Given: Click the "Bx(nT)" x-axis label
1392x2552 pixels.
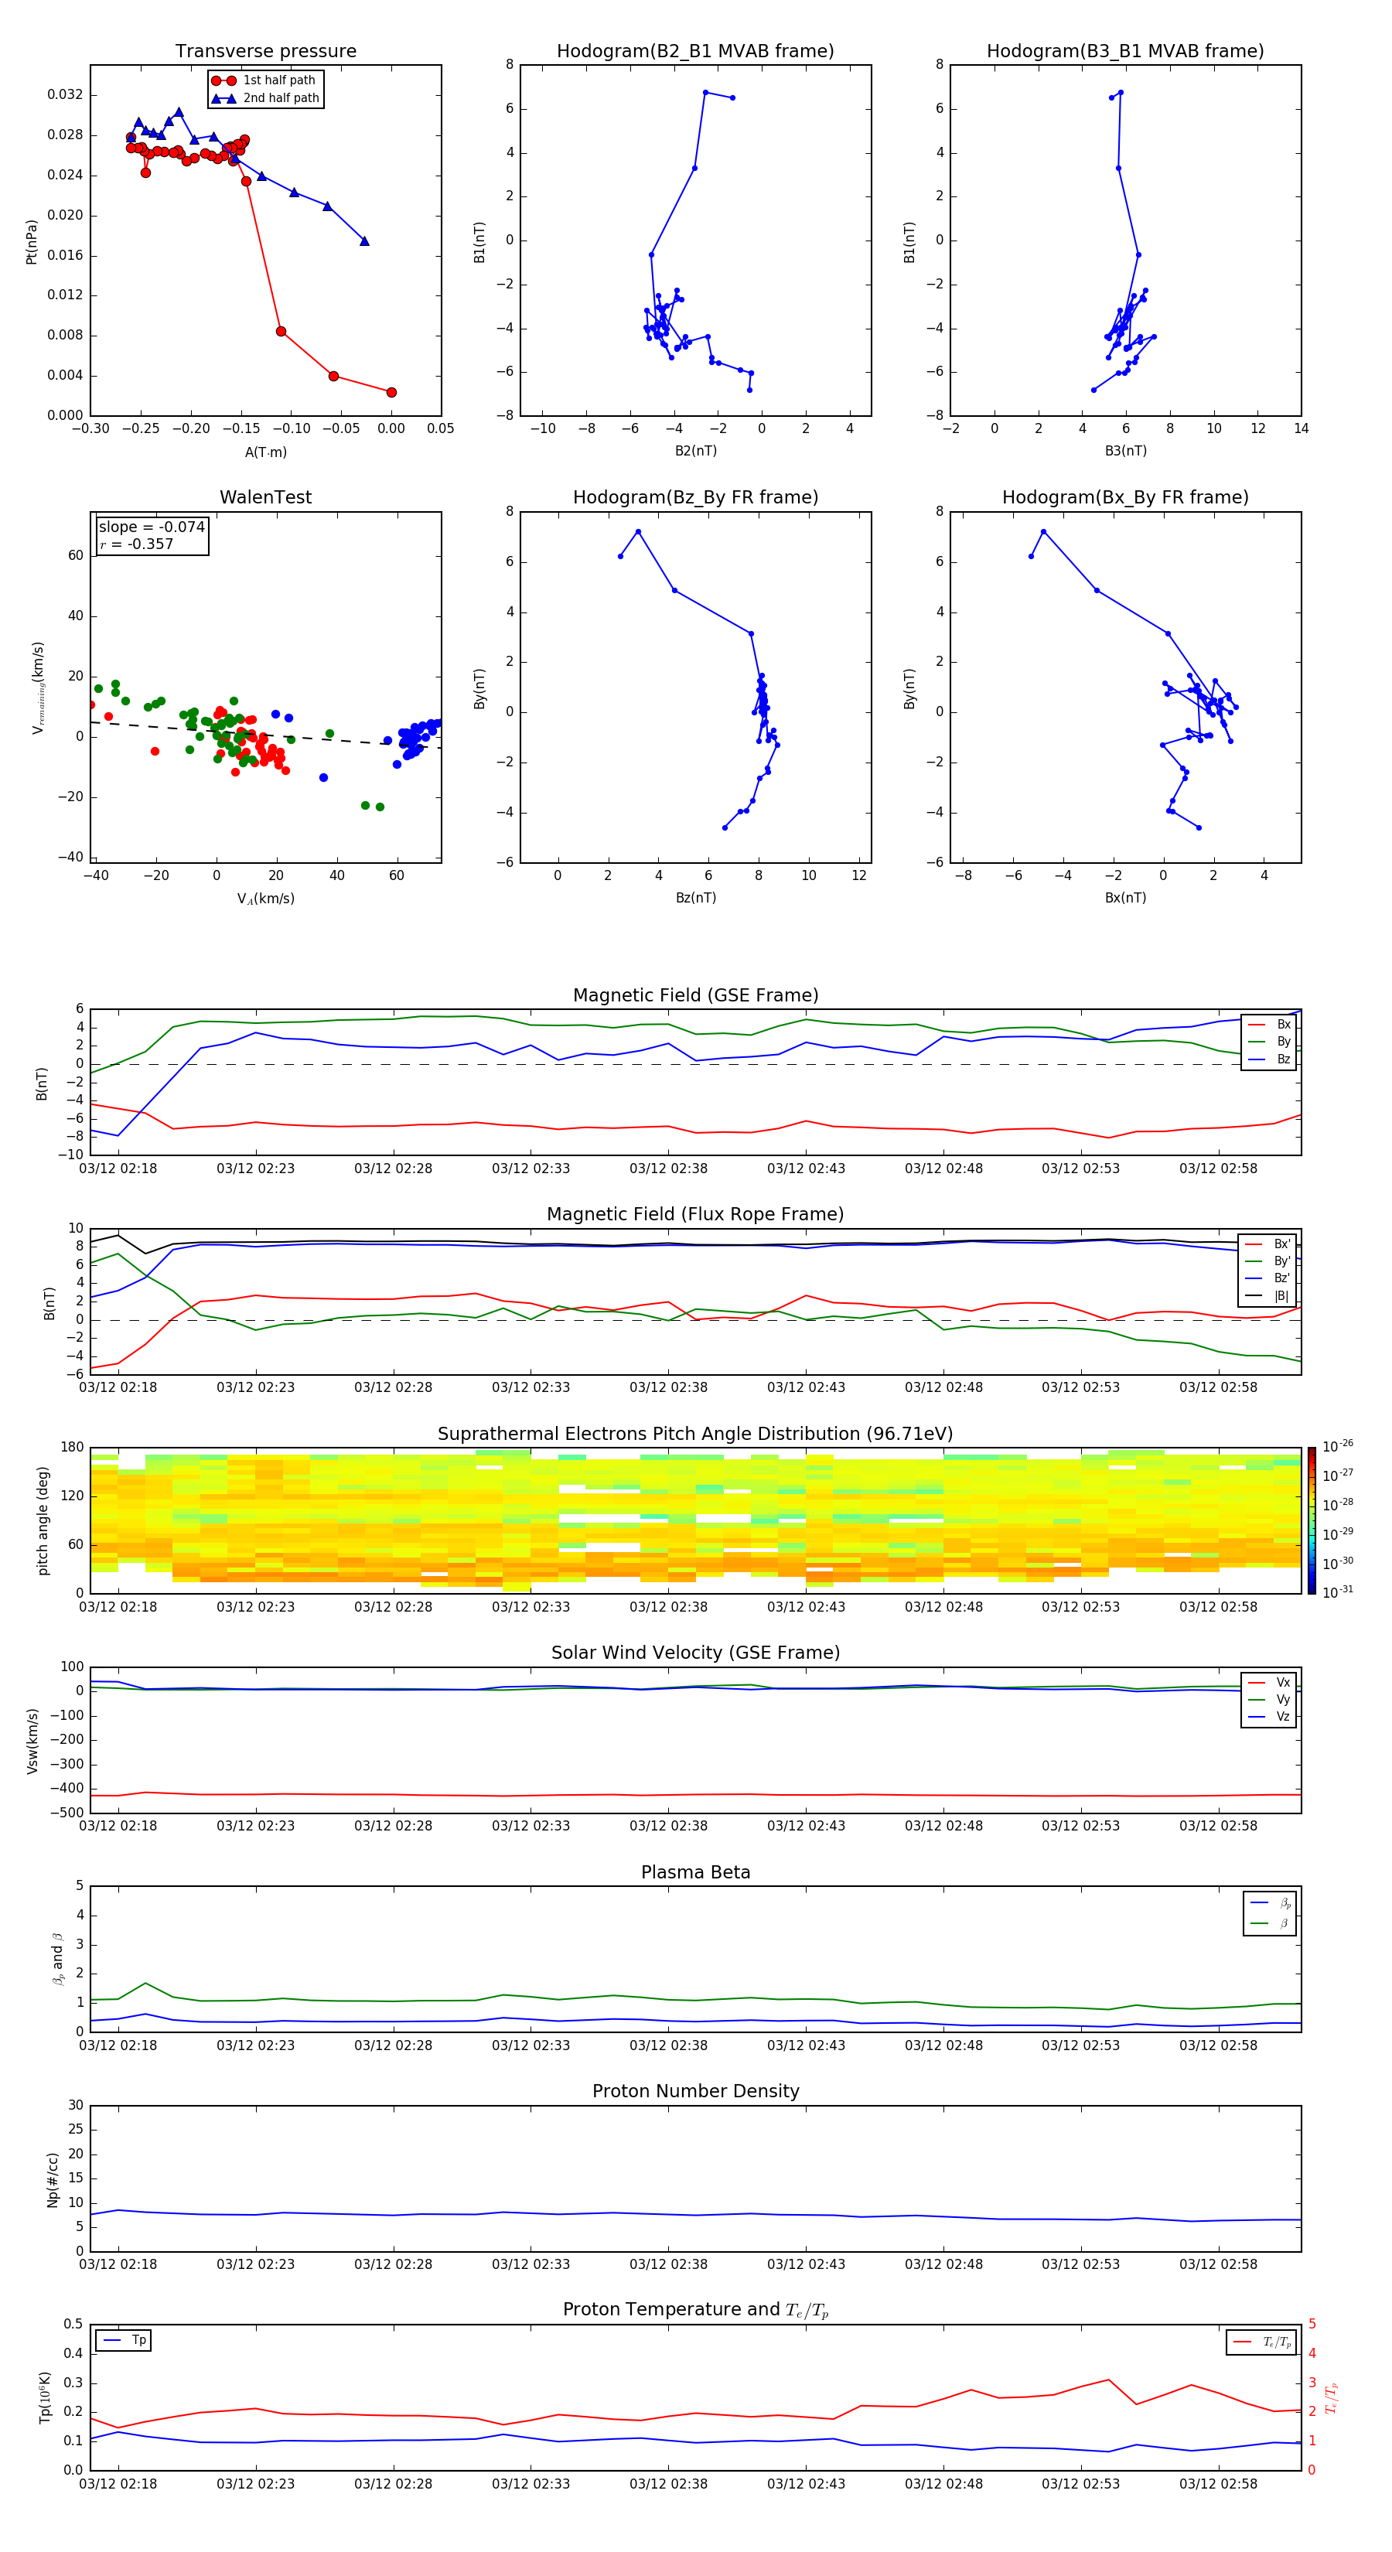Looking at the screenshot, I should (x=1125, y=899).
